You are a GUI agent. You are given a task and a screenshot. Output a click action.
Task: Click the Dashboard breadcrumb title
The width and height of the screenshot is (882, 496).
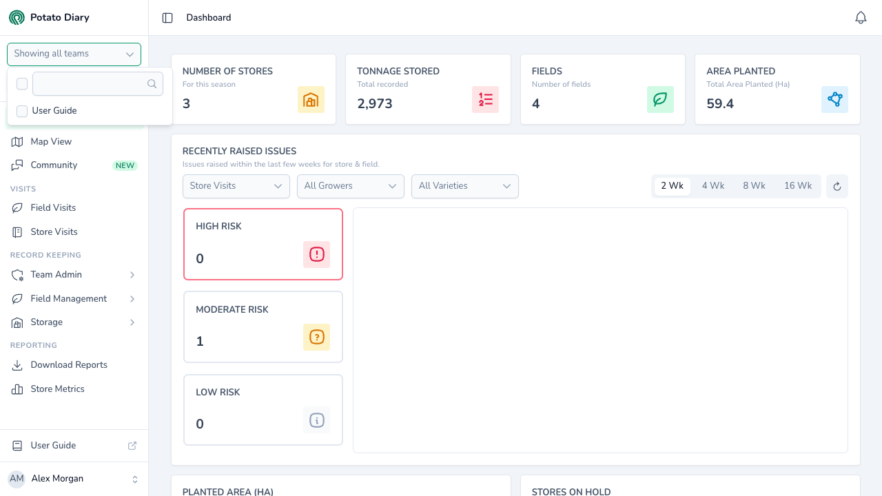209,18
